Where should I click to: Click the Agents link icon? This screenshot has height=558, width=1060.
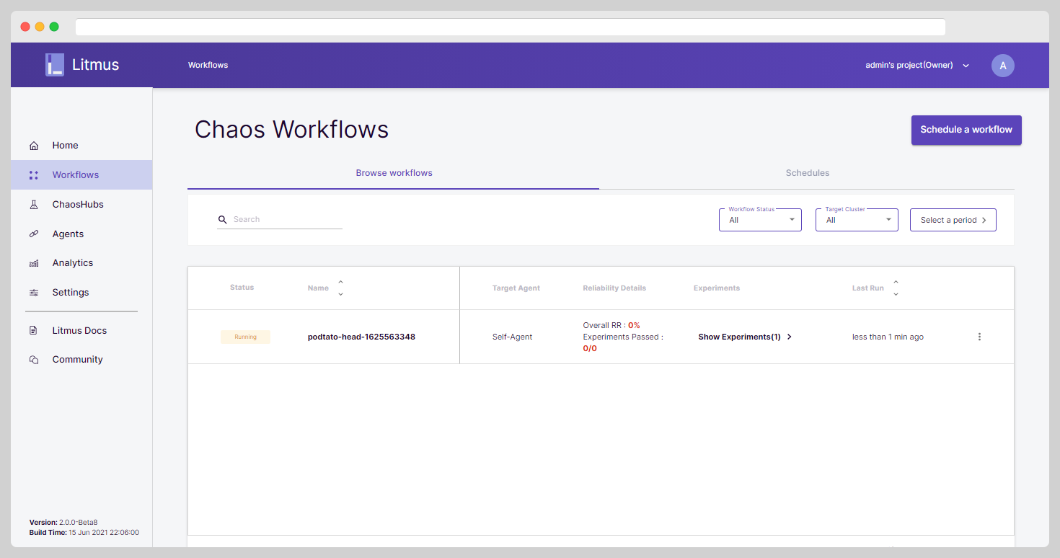pos(34,234)
